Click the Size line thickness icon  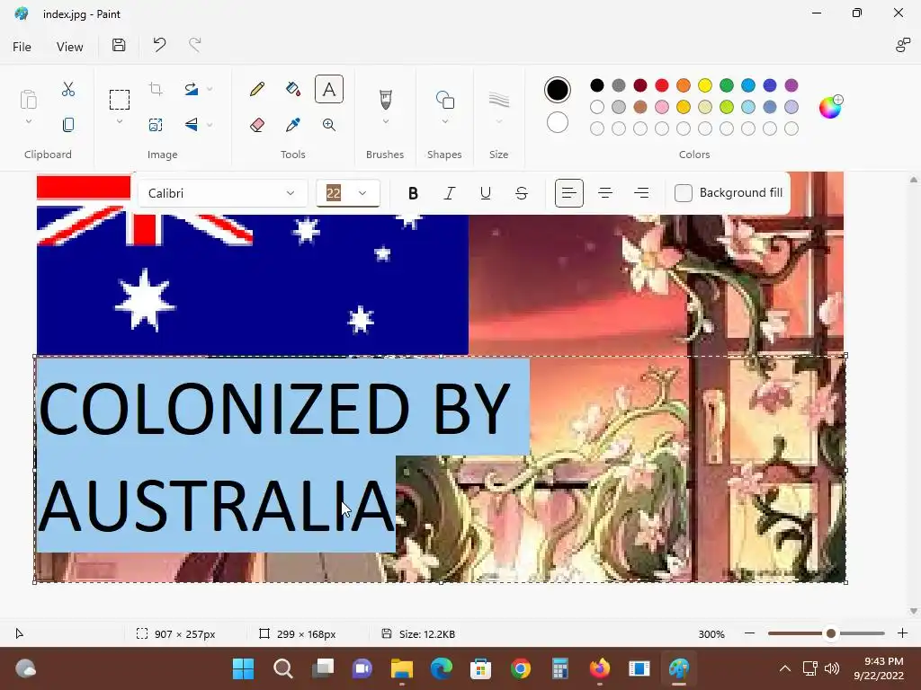pos(498,100)
